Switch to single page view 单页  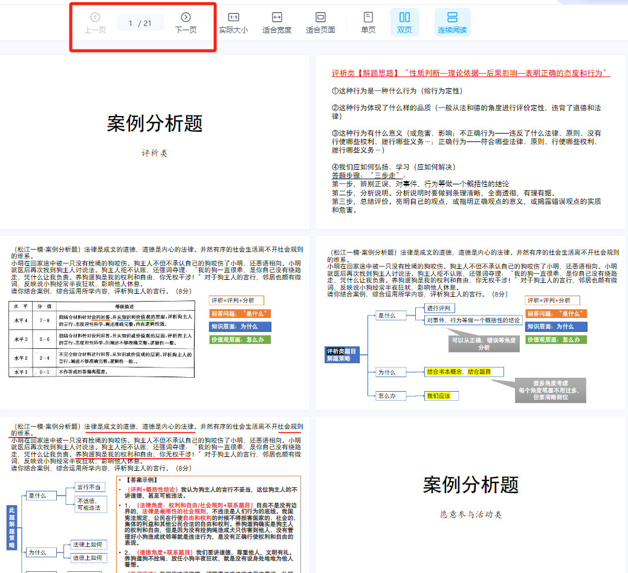click(x=368, y=23)
